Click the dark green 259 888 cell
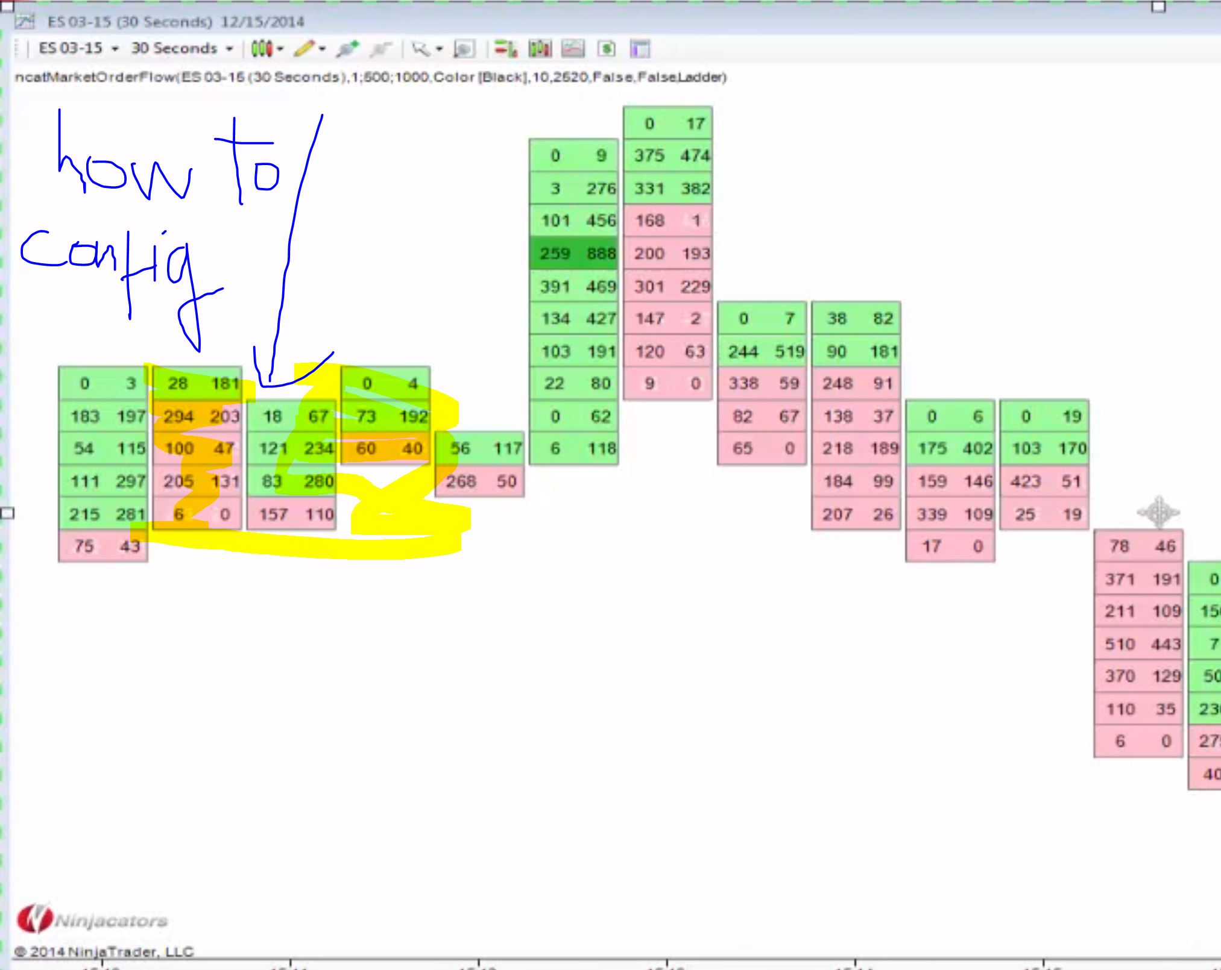 click(x=573, y=253)
